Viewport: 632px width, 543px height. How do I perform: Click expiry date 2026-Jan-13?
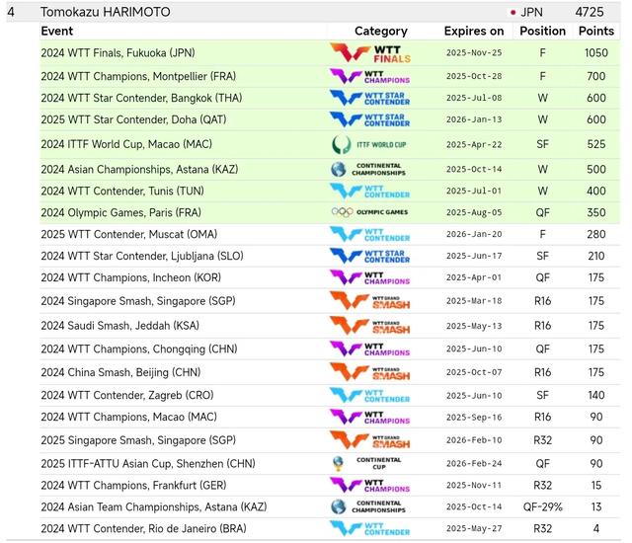474,120
